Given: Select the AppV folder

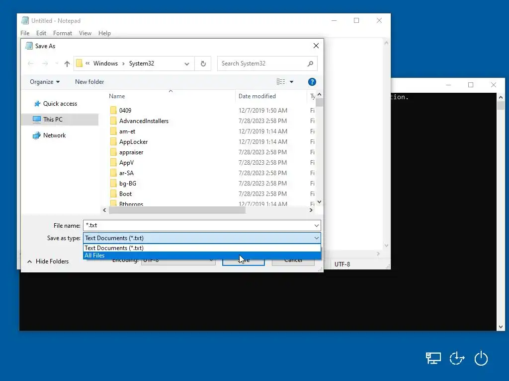Looking at the screenshot, I should pos(126,163).
